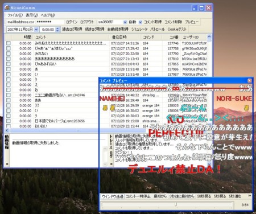Check the box for the うう row
Image resolution: width=256 pixels, height=214 pixels.
[8, 105]
